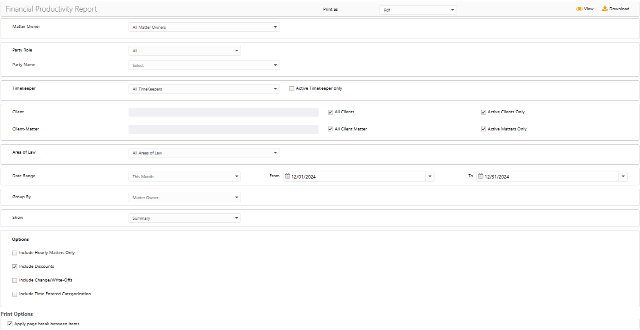Open the From date calendar icon
The image size is (640, 330).
[x=288, y=176]
